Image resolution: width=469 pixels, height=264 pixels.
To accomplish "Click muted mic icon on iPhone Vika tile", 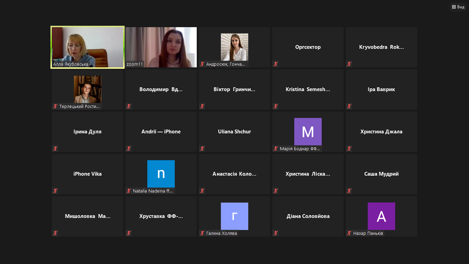I will [x=55, y=191].
